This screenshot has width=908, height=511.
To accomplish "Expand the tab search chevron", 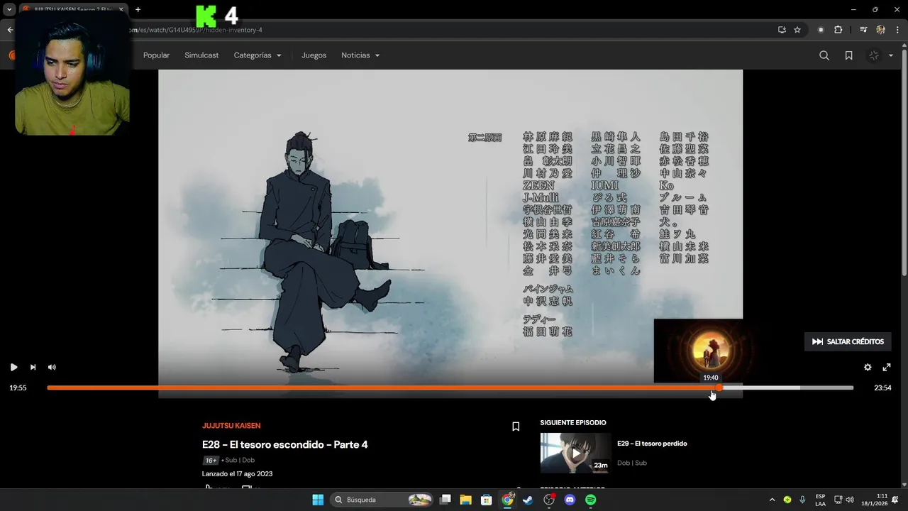I will coord(9,9).
